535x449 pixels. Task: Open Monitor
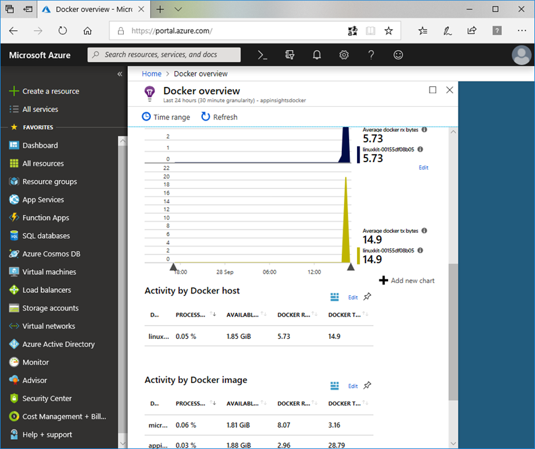pos(30,362)
